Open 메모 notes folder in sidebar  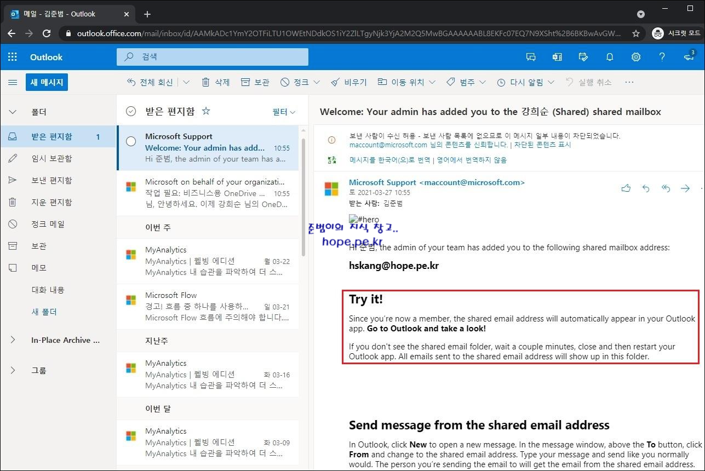pyautogui.click(x=58, y=268)
